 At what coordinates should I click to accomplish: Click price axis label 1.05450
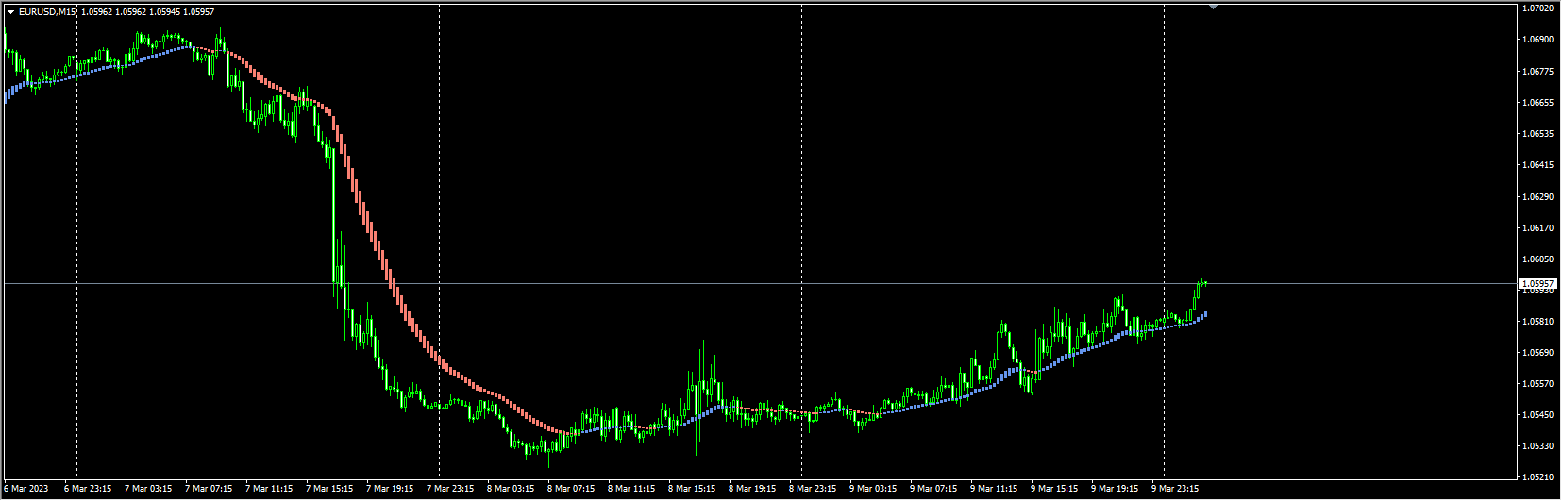[x=1537, y=415]
